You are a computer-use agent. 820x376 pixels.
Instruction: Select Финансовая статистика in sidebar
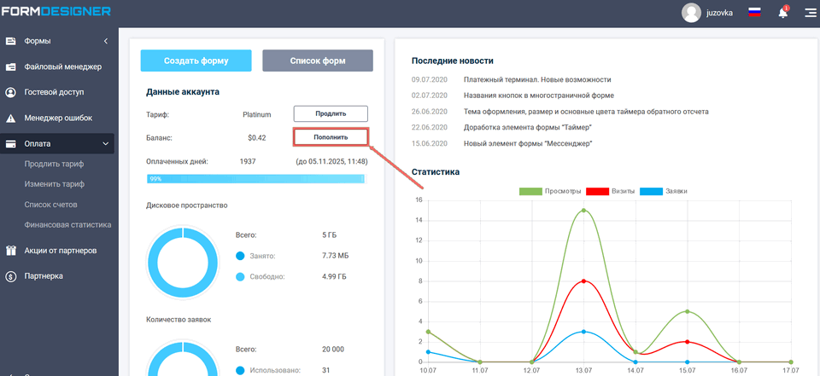click(68, 225)
